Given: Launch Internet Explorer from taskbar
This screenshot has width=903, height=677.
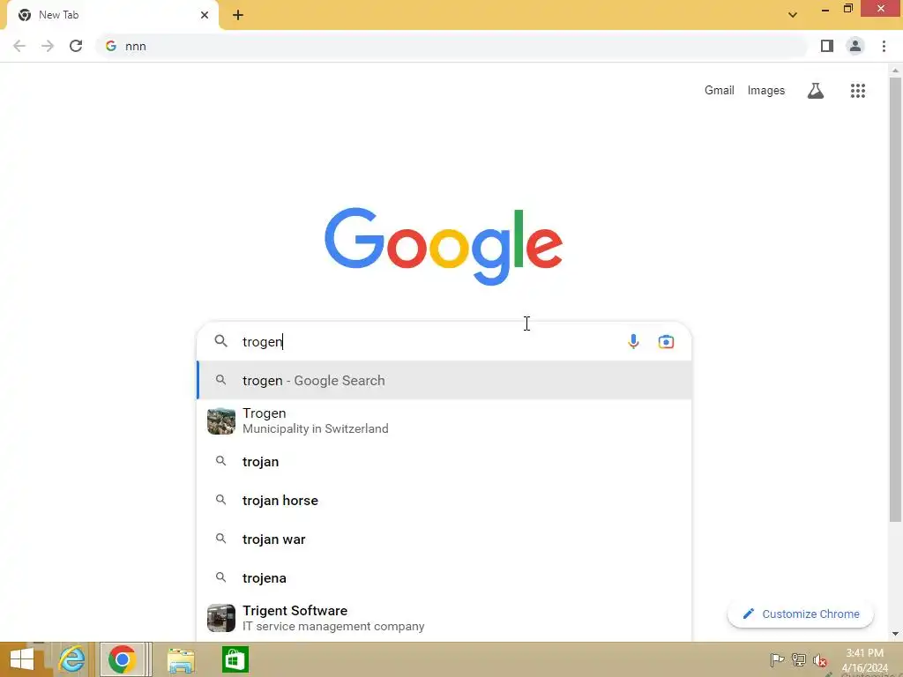Looking at the screenshot, I should (72, 659).
